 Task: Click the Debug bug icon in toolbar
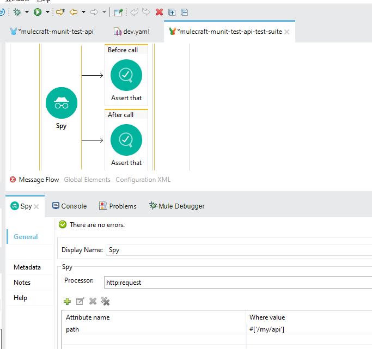[x=17, y=11]
